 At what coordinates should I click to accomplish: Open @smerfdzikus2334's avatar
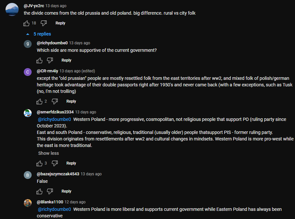click(28, 113)
